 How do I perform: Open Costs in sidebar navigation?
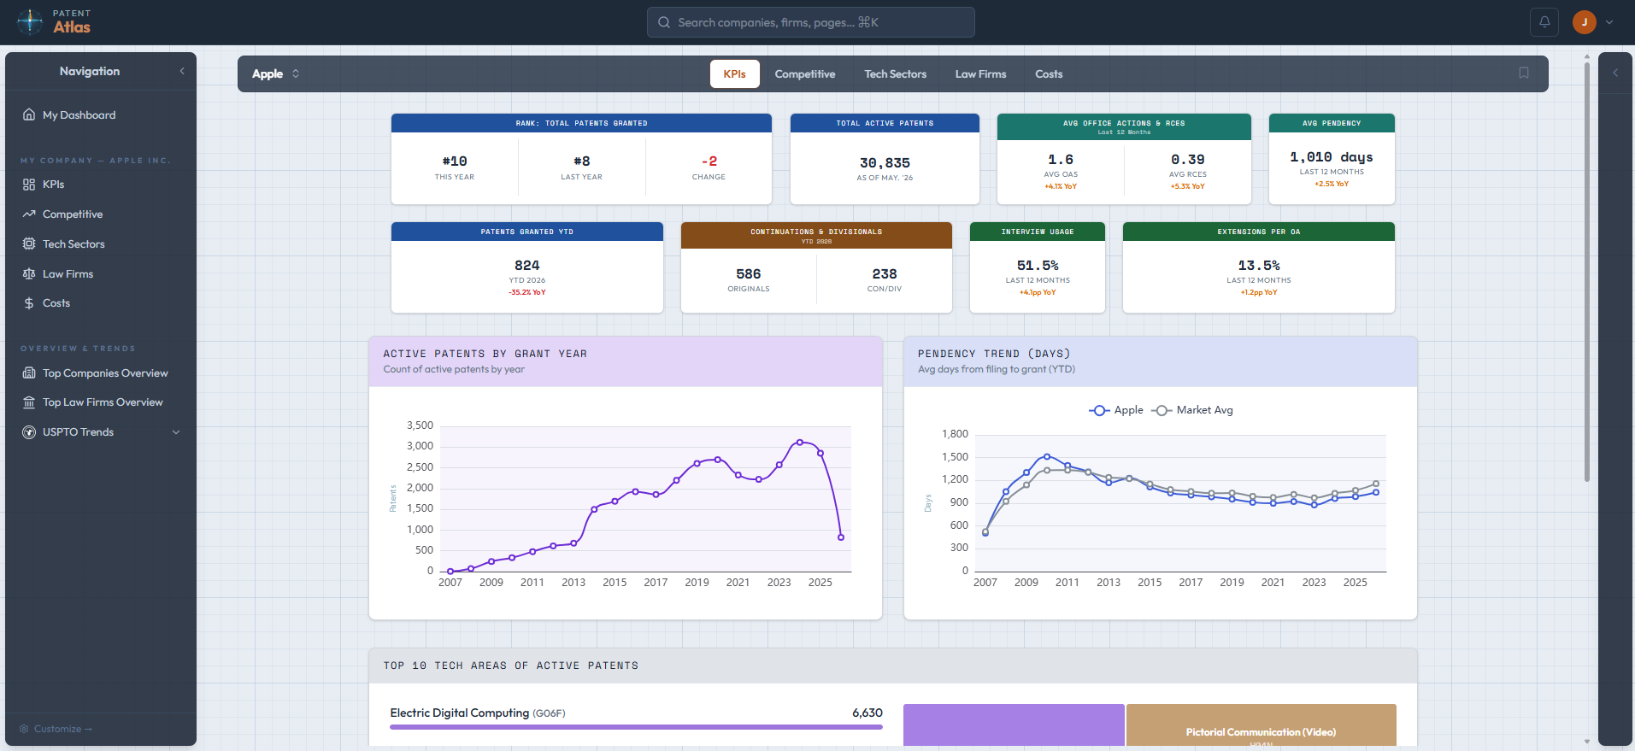click(x=101, y=303)
